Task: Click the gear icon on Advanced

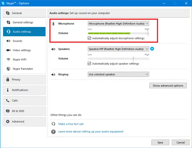Action: coord(8,122)
